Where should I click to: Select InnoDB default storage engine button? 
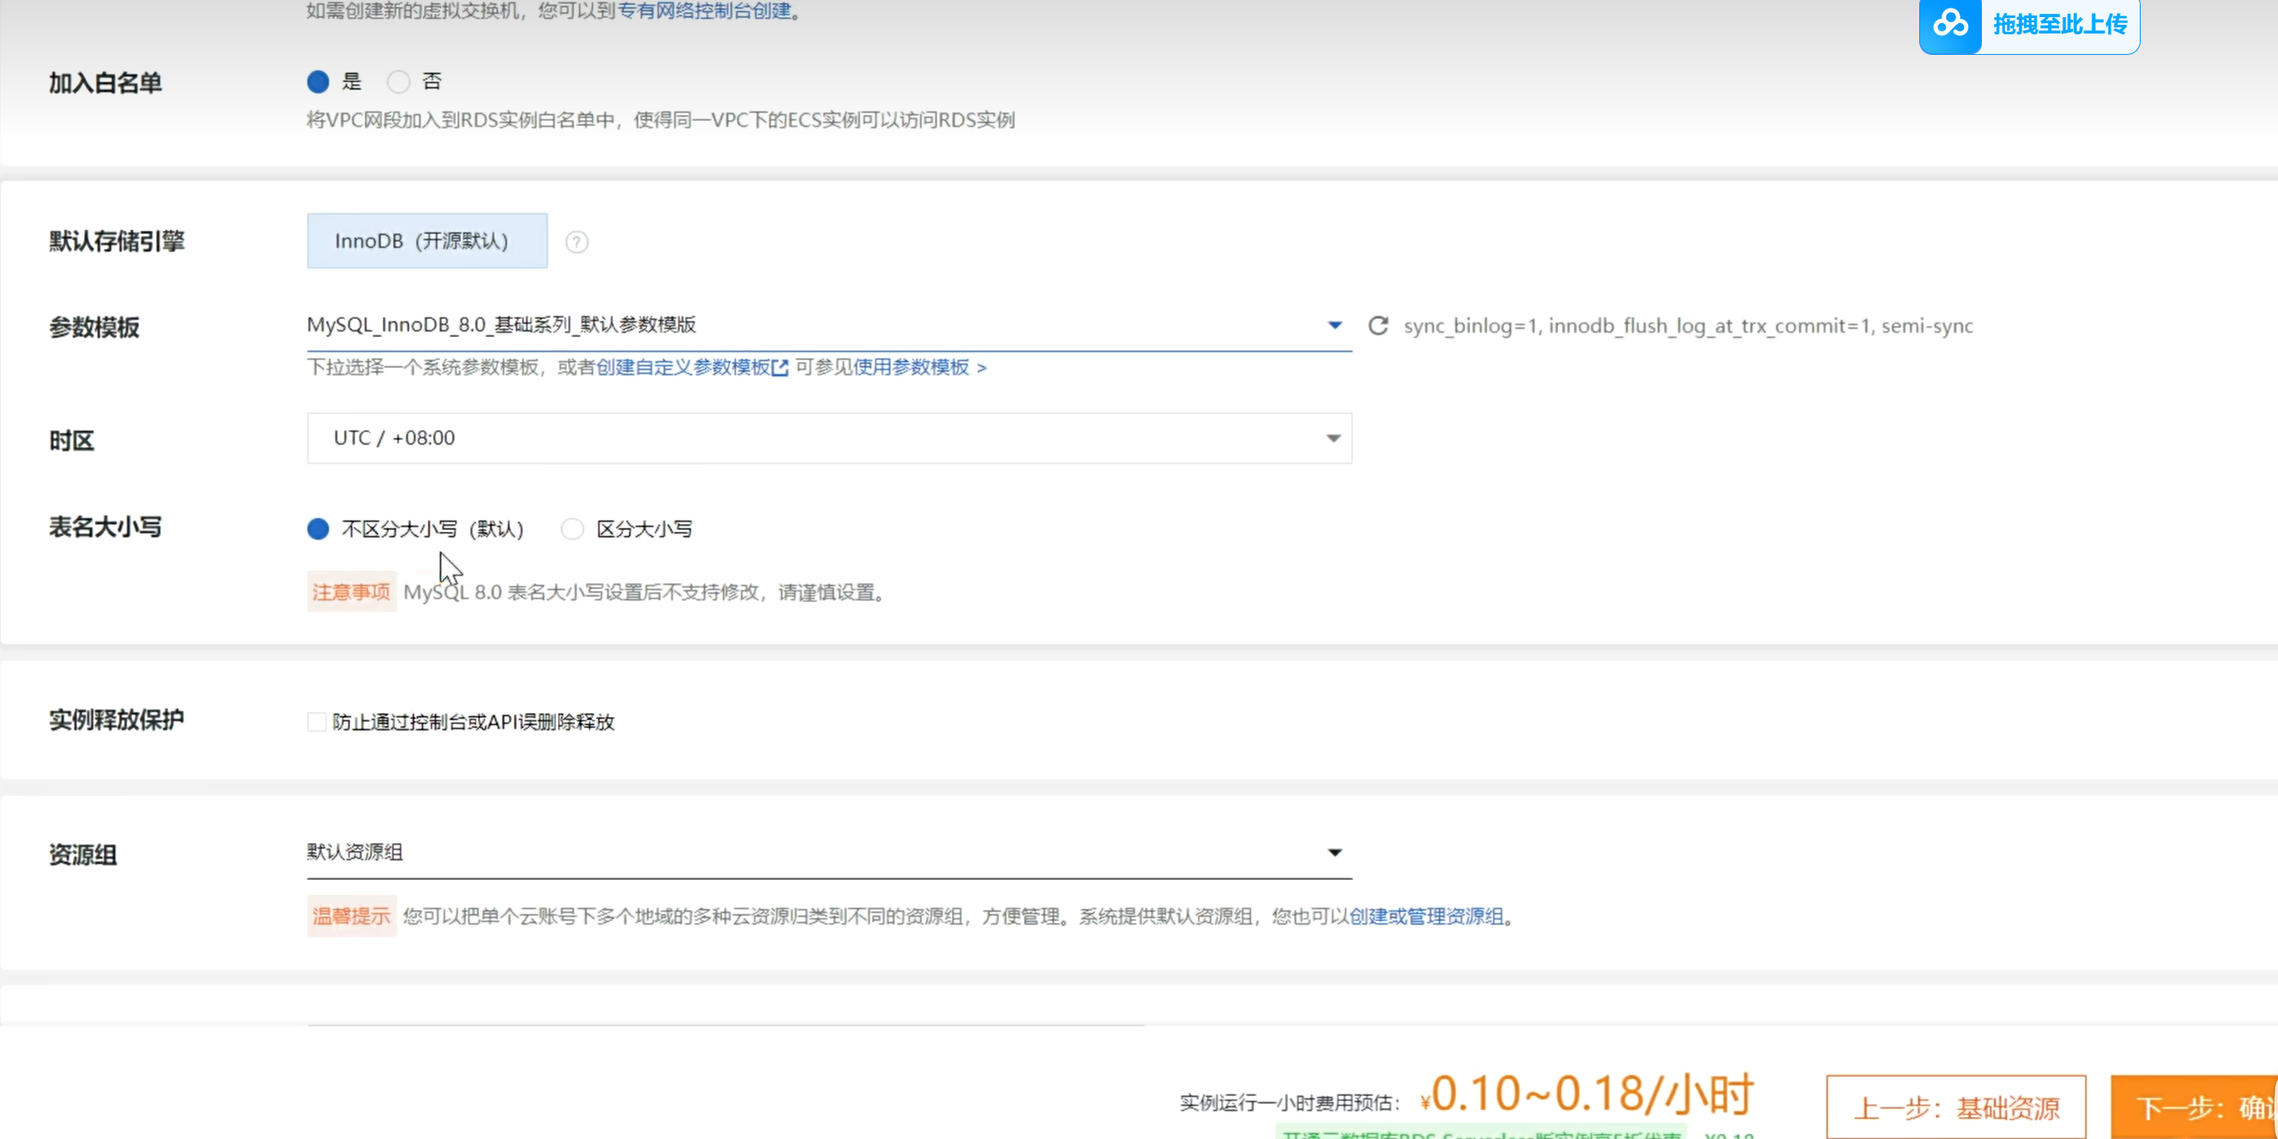[427, 241]
